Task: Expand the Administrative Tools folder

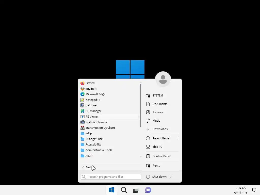Action: pos(109,150)
